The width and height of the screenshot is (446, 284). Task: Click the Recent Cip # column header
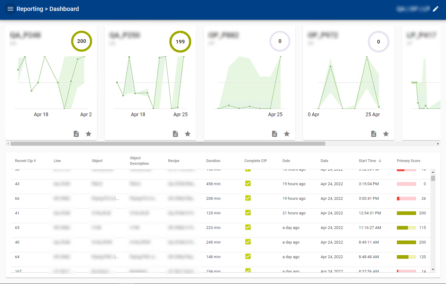tap(25, 161)
